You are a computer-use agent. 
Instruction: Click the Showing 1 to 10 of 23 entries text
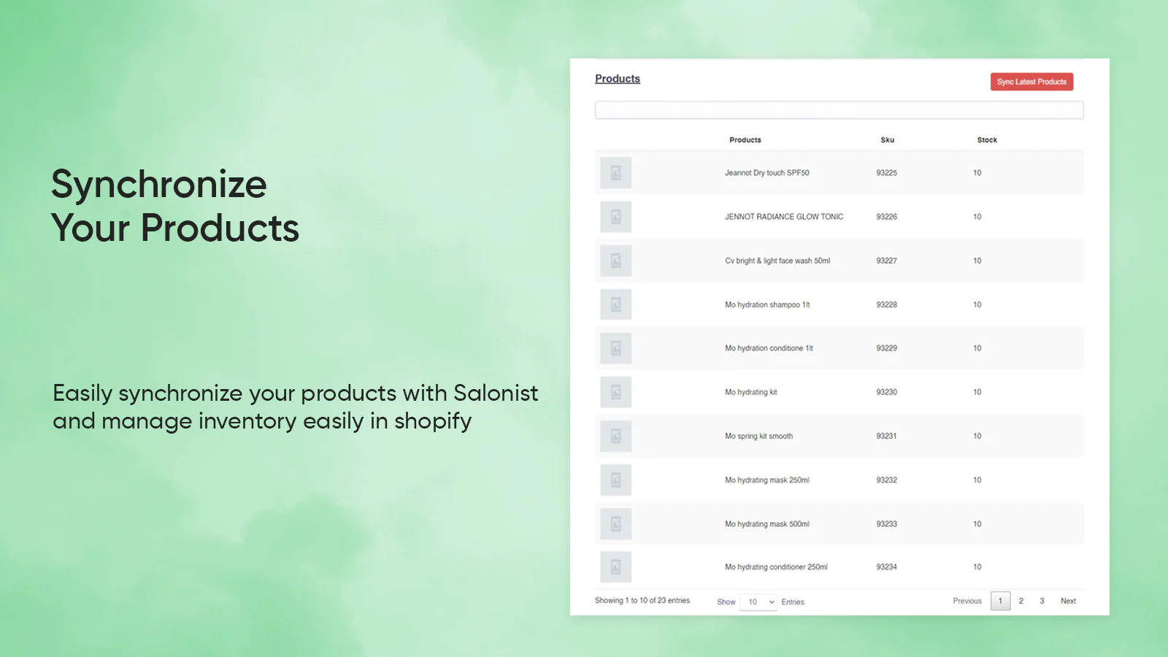(x=642, y=601)
